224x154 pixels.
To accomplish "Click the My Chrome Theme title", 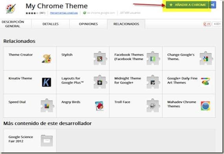I will (x=57, y=6).
